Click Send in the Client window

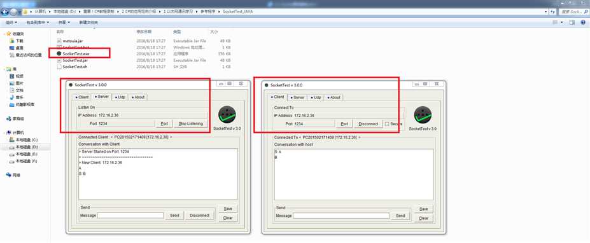click(x=400, y=216)
